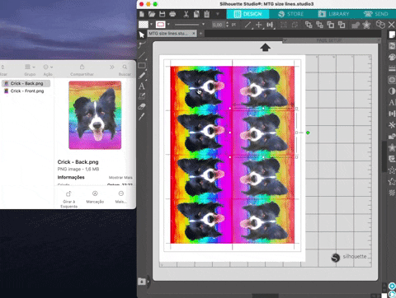Switch to the LIBRARY tab
Viewport: 396px width, 298px height.
pyautogui.click(x=333, y=14)
